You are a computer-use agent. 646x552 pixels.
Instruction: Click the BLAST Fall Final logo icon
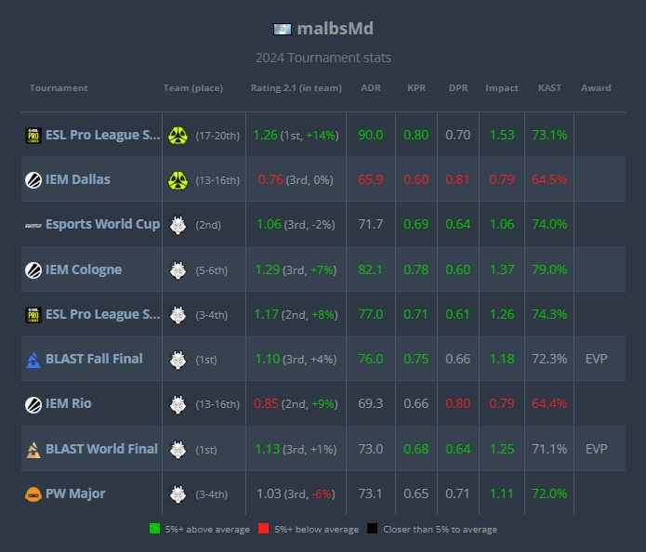pos(33,360)
